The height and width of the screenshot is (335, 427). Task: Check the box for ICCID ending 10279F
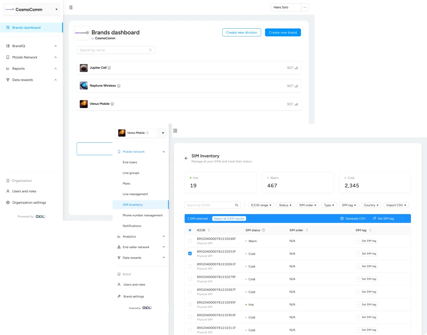[190, 279]
